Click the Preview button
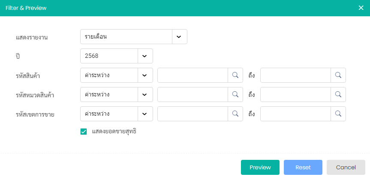This screenshot has width=370, height=180. (x=260, y=167)
